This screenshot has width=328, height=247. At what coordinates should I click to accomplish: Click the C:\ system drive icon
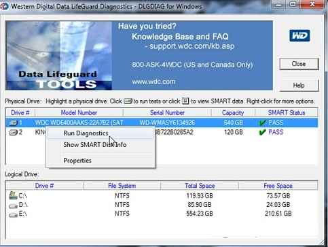13,195
